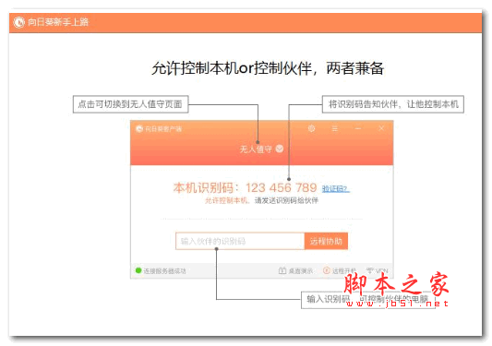
Task: Focus the 输入伙伴的识别码 input field
Action: pyautogui.click(x=240, y=241)
